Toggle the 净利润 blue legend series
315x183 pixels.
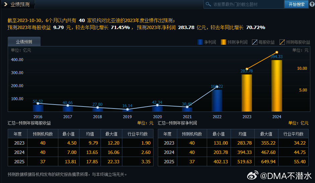(206, 42)
